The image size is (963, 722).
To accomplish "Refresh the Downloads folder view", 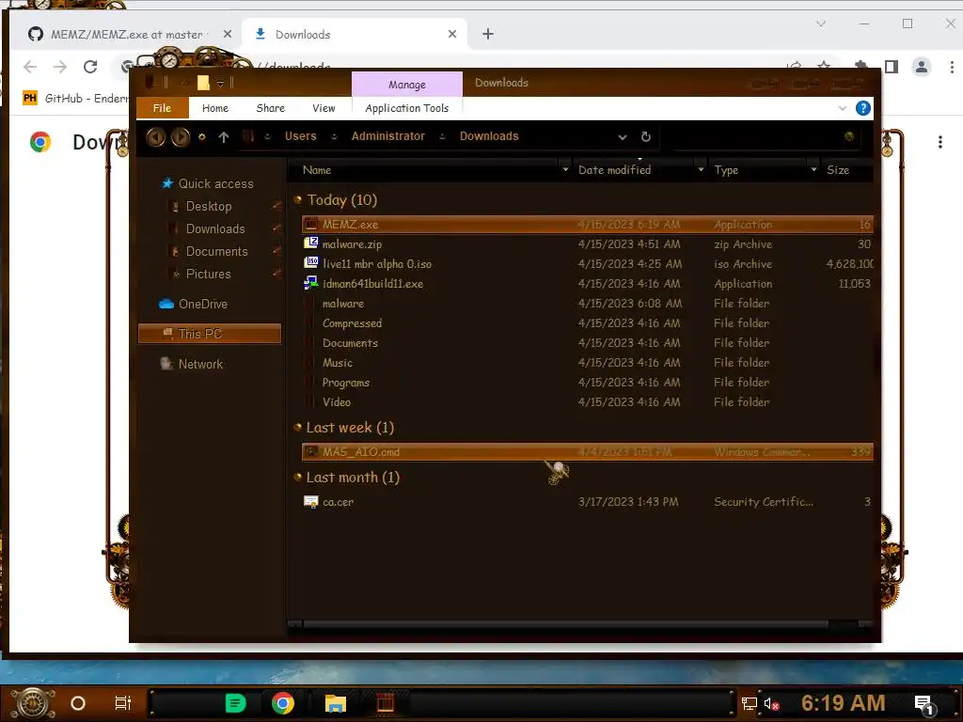I will (x=645, y=136).
